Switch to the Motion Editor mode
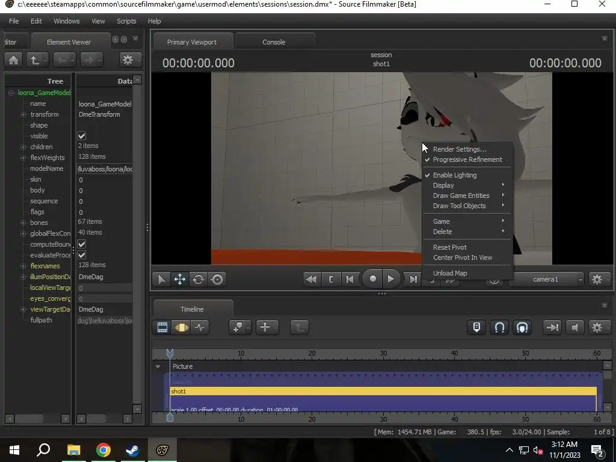The height and width of the screenshot is (462, 616). pos(181,327)
